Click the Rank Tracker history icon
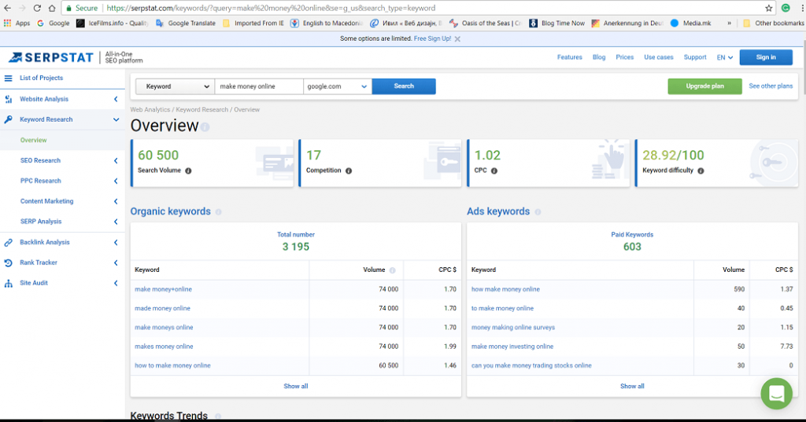This screenshot has width=806, height=422. click(8, 262)
